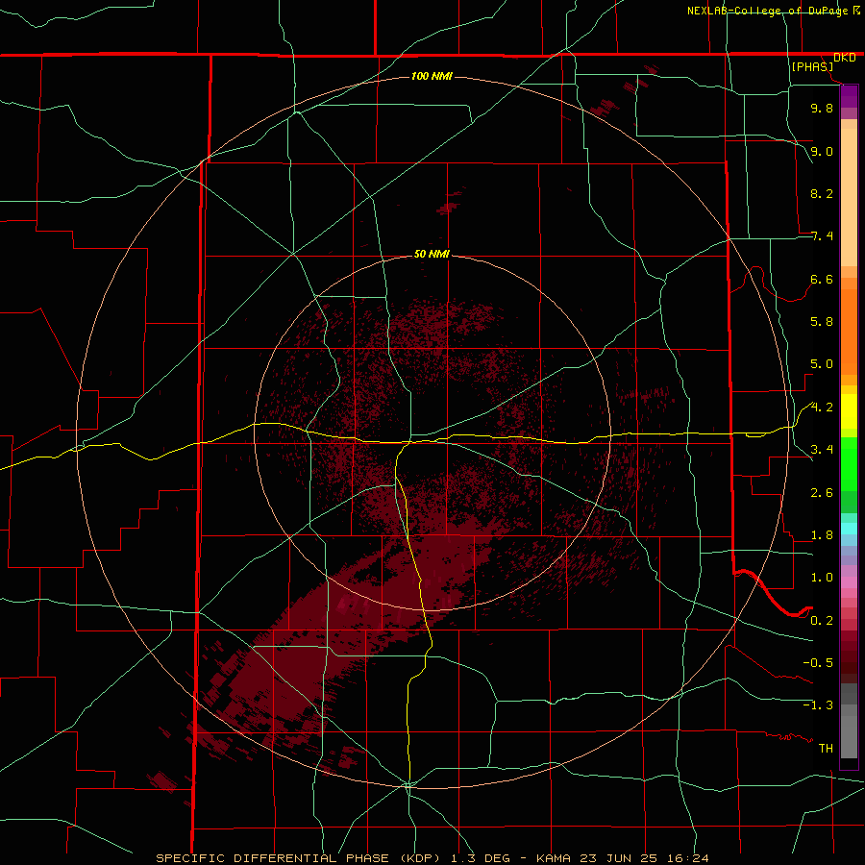
Task: Select the 50 NMI range ring label
Action: (432, 254)
